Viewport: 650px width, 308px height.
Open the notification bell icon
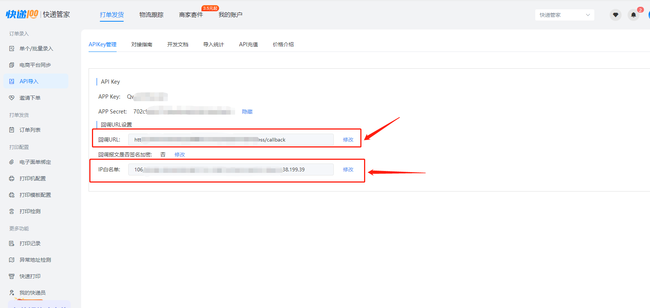633,15
